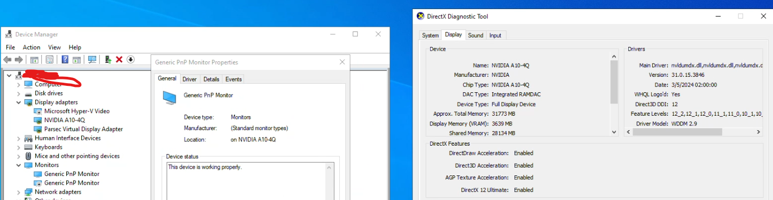Screen dimensions: 773x200
Task: Select the first Generic PnP Monitor entry
Action: tap(72, 174)
